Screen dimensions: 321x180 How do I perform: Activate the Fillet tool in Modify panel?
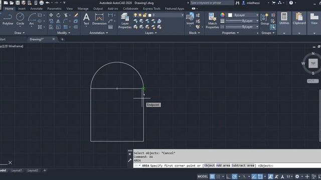66,21
